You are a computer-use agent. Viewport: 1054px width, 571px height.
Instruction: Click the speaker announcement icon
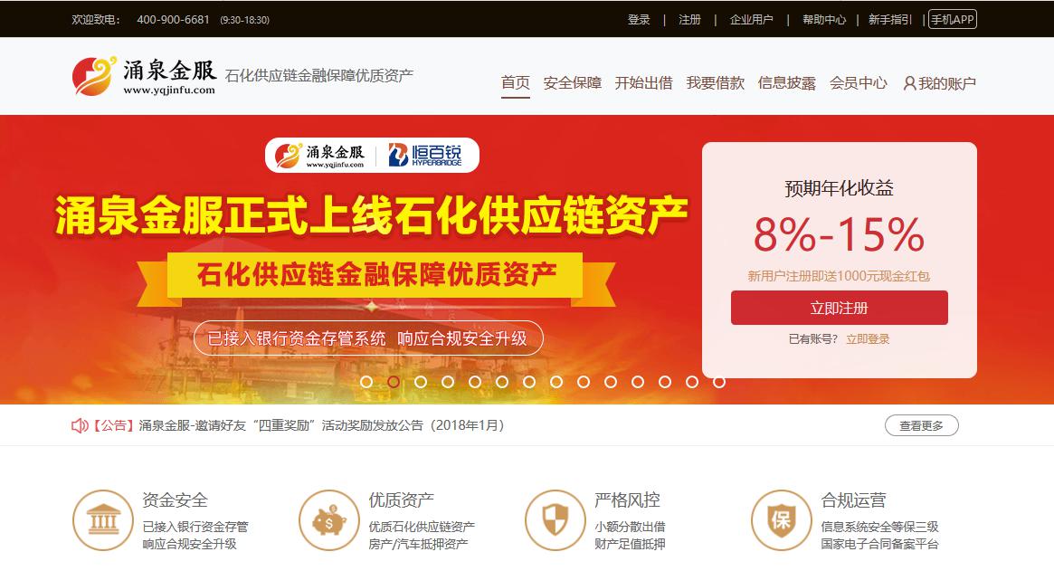click(x=80, y=425)
